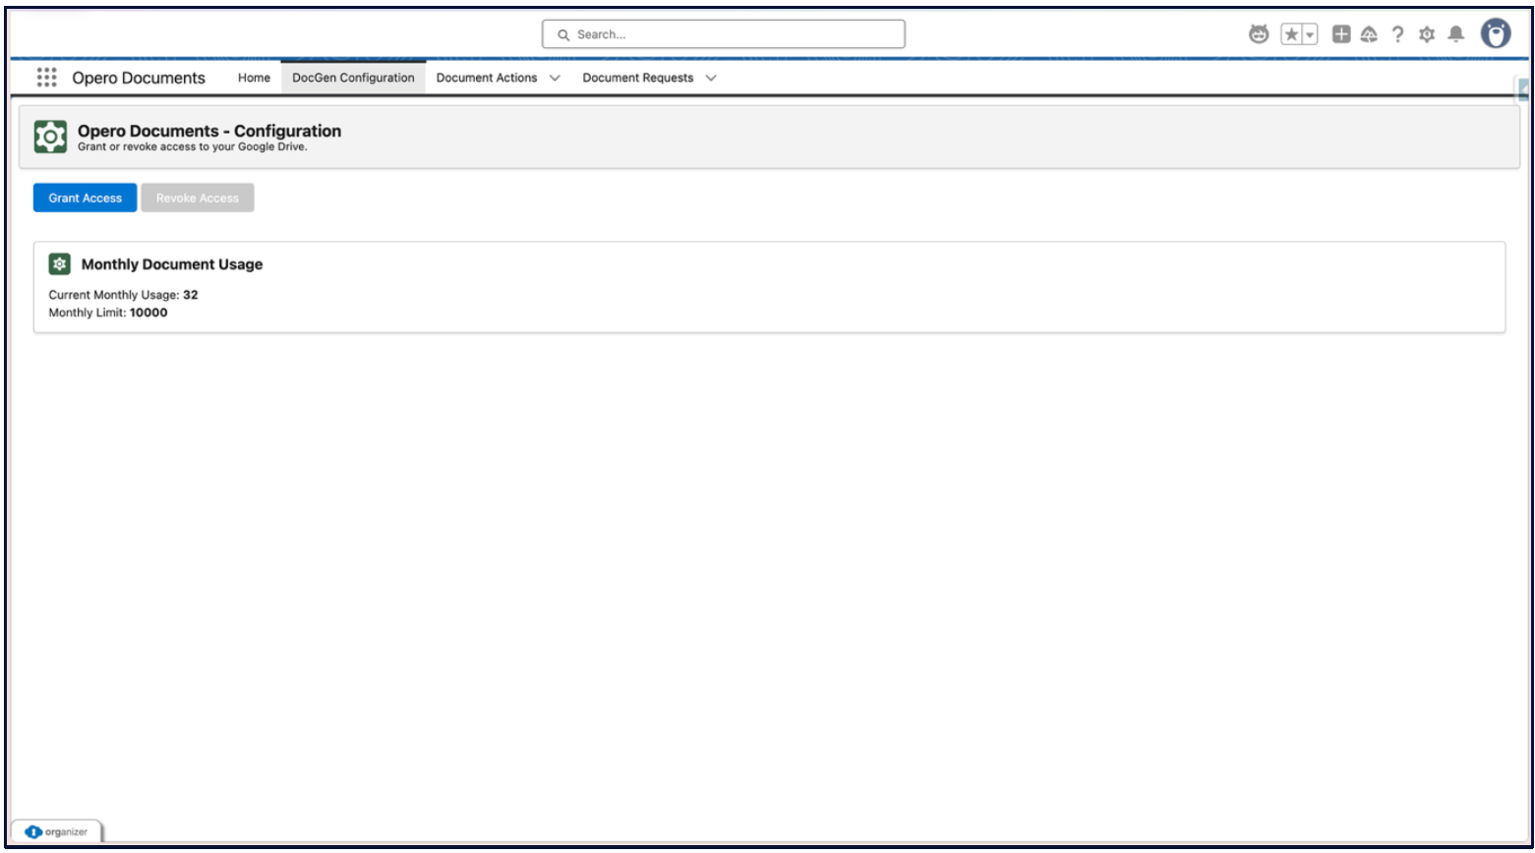Click the Grant Access button

[x=86, y=198]
